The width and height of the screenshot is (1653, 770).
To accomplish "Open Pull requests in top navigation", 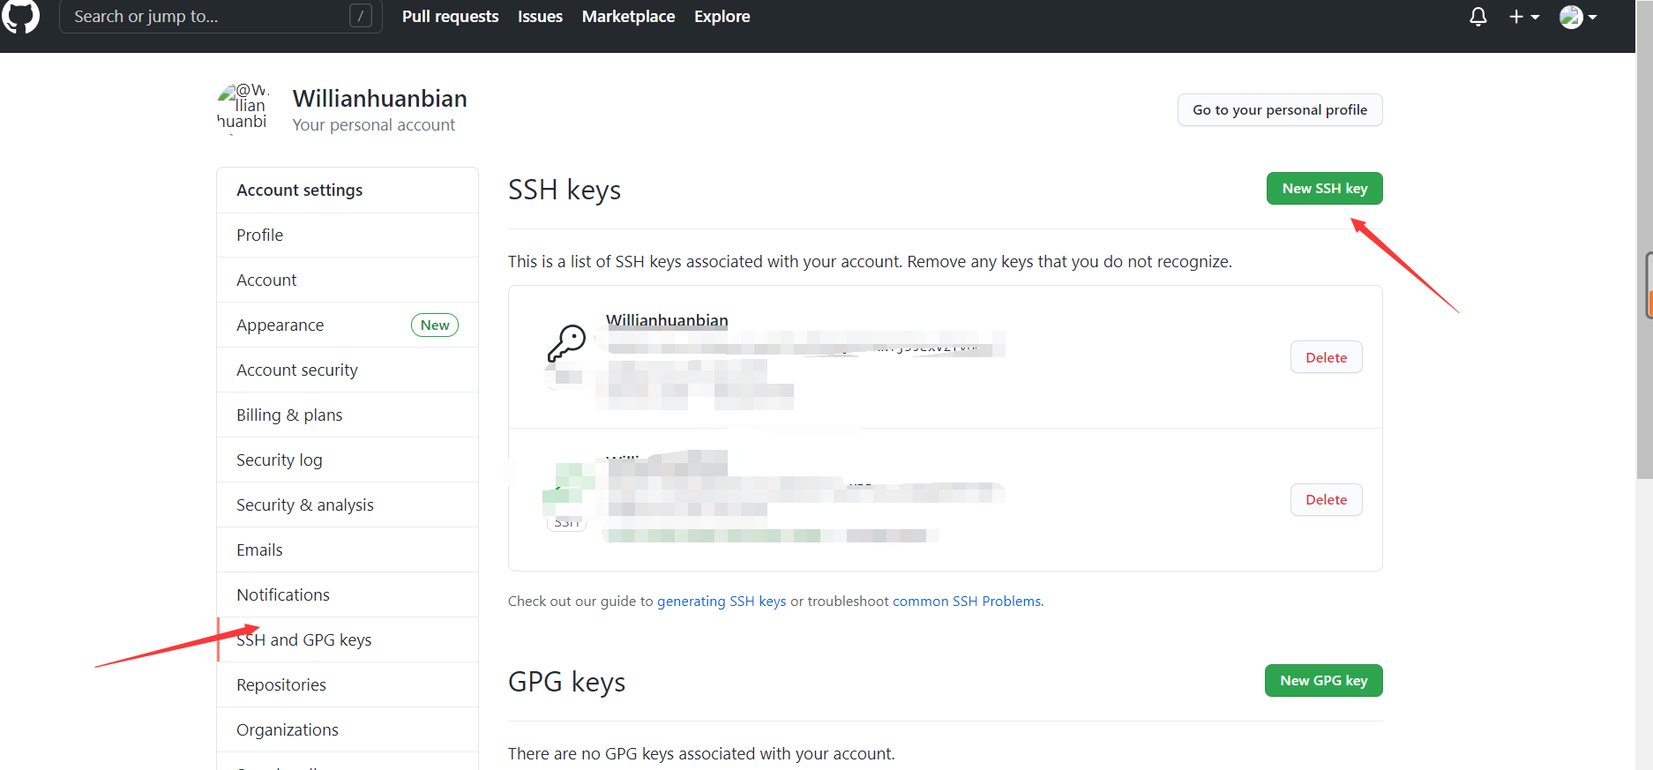I will coord(450,17).
